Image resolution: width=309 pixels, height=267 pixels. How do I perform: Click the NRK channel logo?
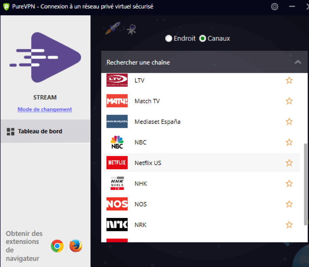tap(117, 224)
